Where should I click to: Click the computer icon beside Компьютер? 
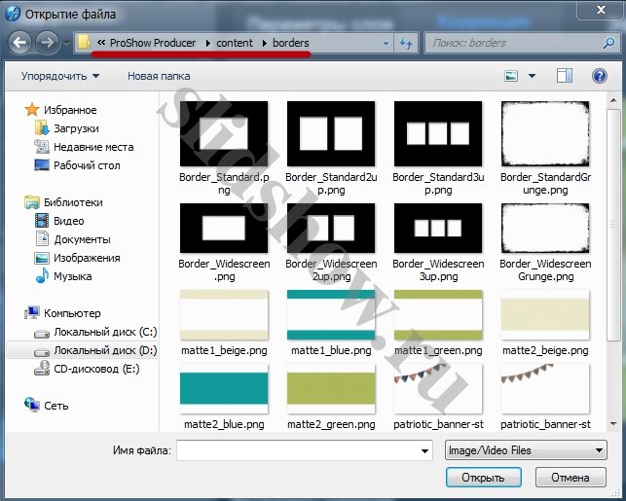point(31,313)
